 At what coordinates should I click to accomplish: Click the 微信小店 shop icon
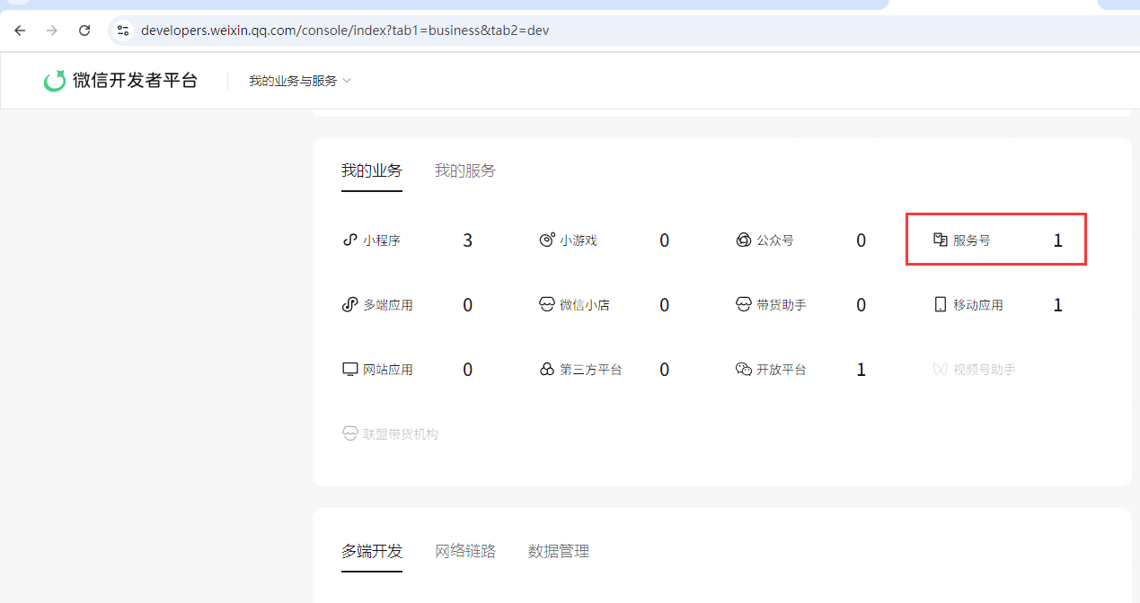click(x=547, y=305)
